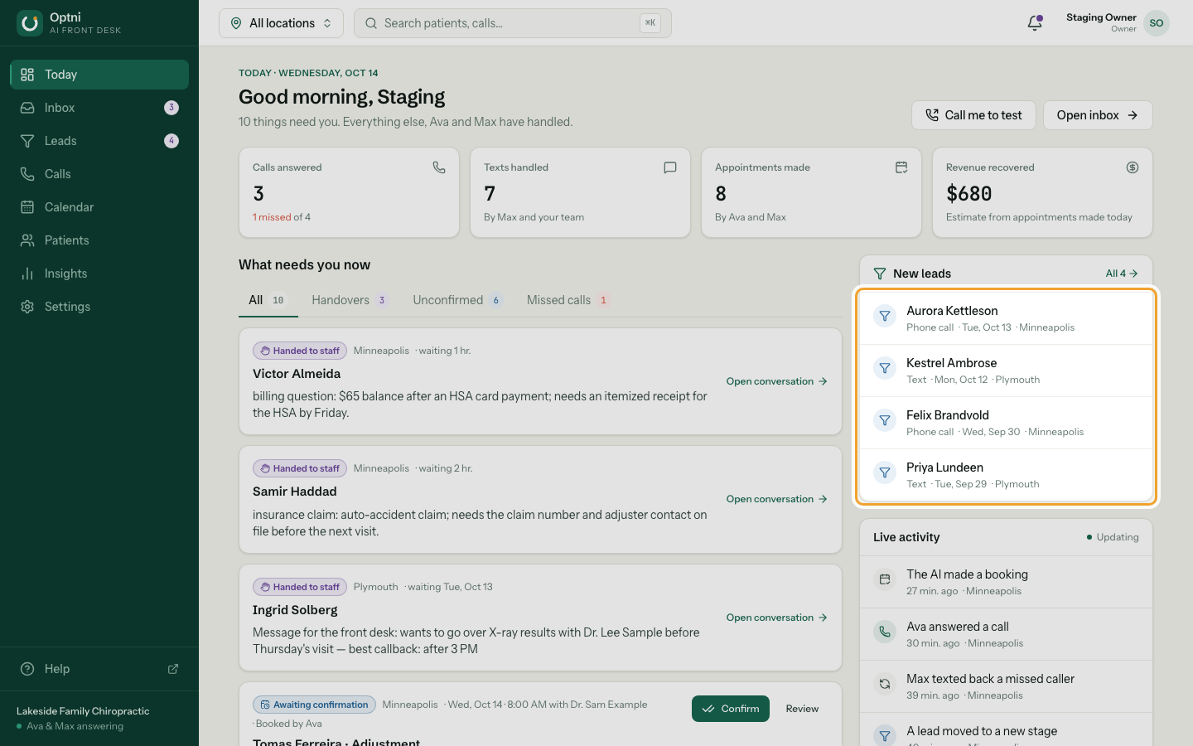Click the funnel icon beside Felix Brandvold
Screen dimensions: 1193x746
pos(885,420)
